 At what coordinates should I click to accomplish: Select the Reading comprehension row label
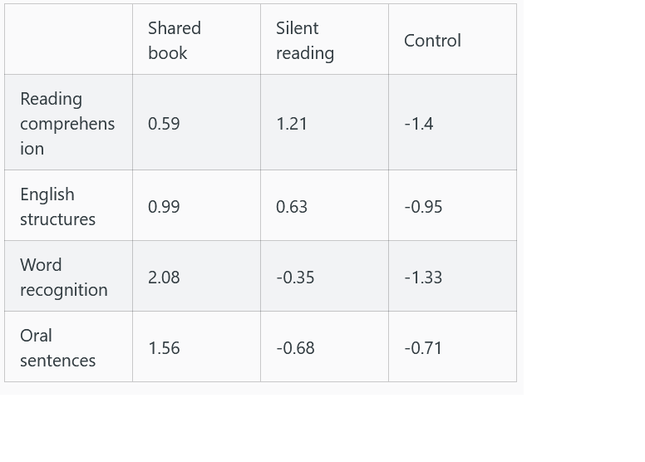point(66,123)
